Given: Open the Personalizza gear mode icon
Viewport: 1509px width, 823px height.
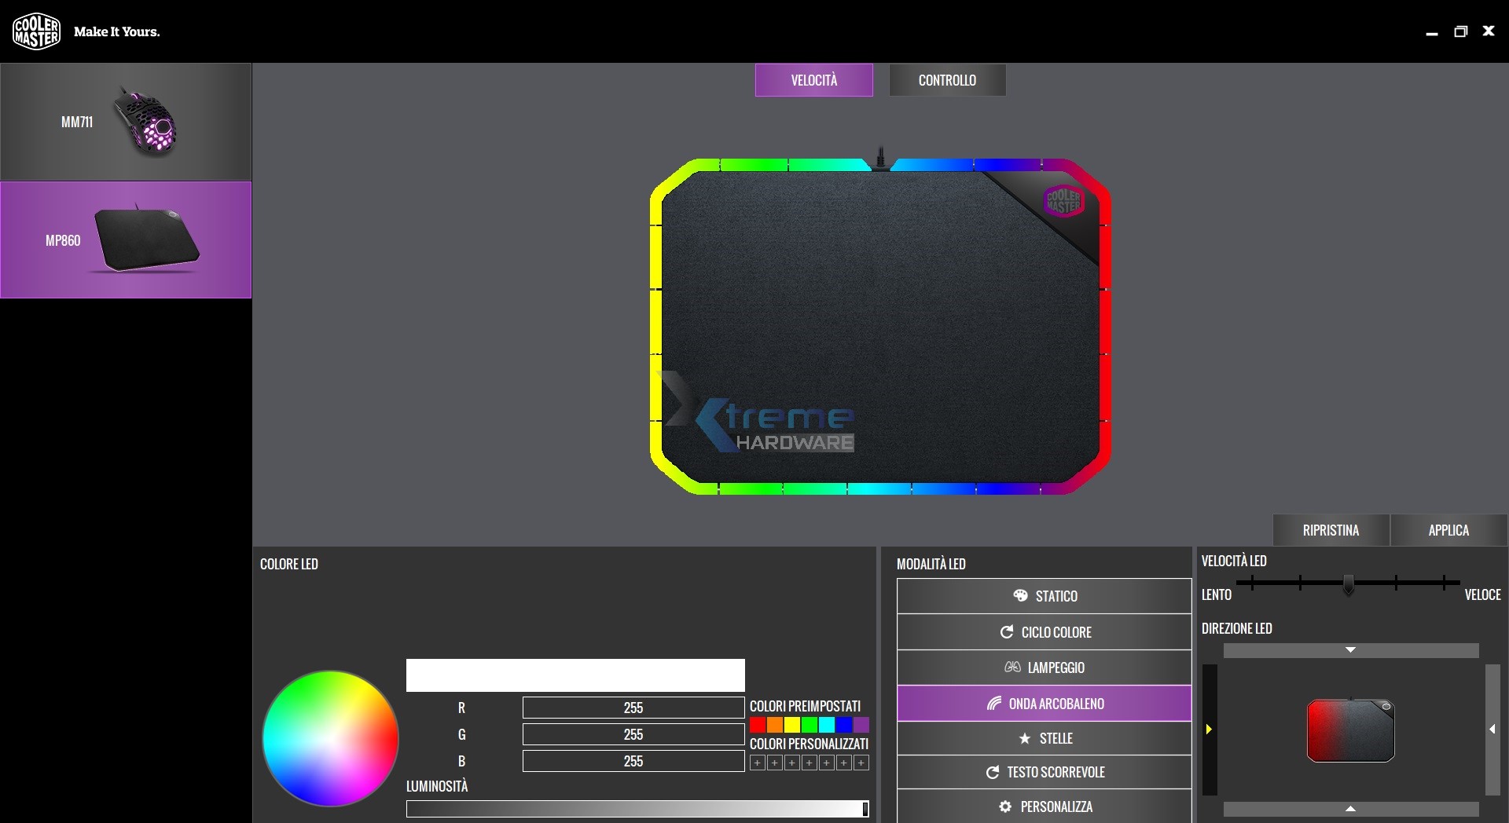Looking at the screenshot, I should [x=1006, y=807].
